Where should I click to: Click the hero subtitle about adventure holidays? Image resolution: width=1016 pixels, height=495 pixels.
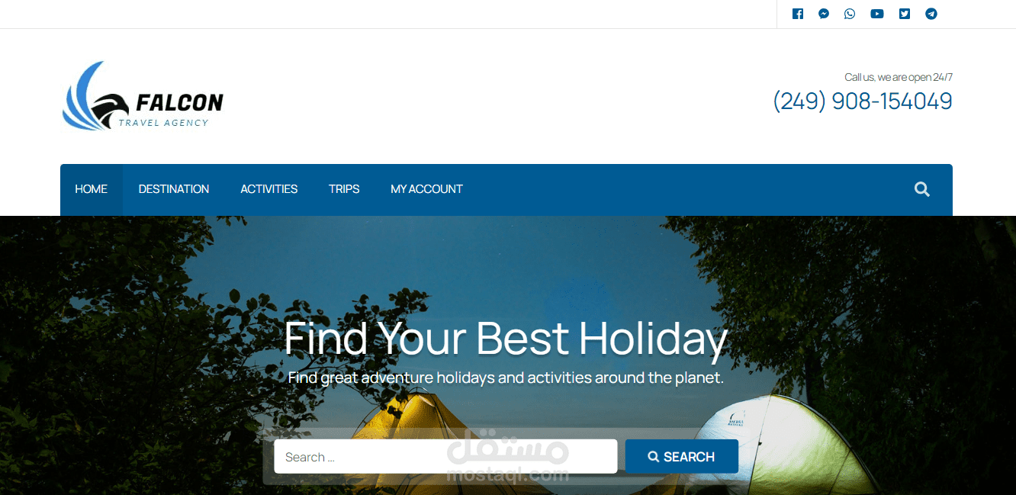[506, 378]
